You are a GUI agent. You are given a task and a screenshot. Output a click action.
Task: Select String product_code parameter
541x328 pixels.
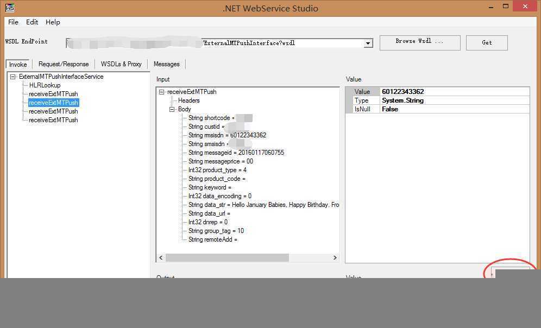217,179
